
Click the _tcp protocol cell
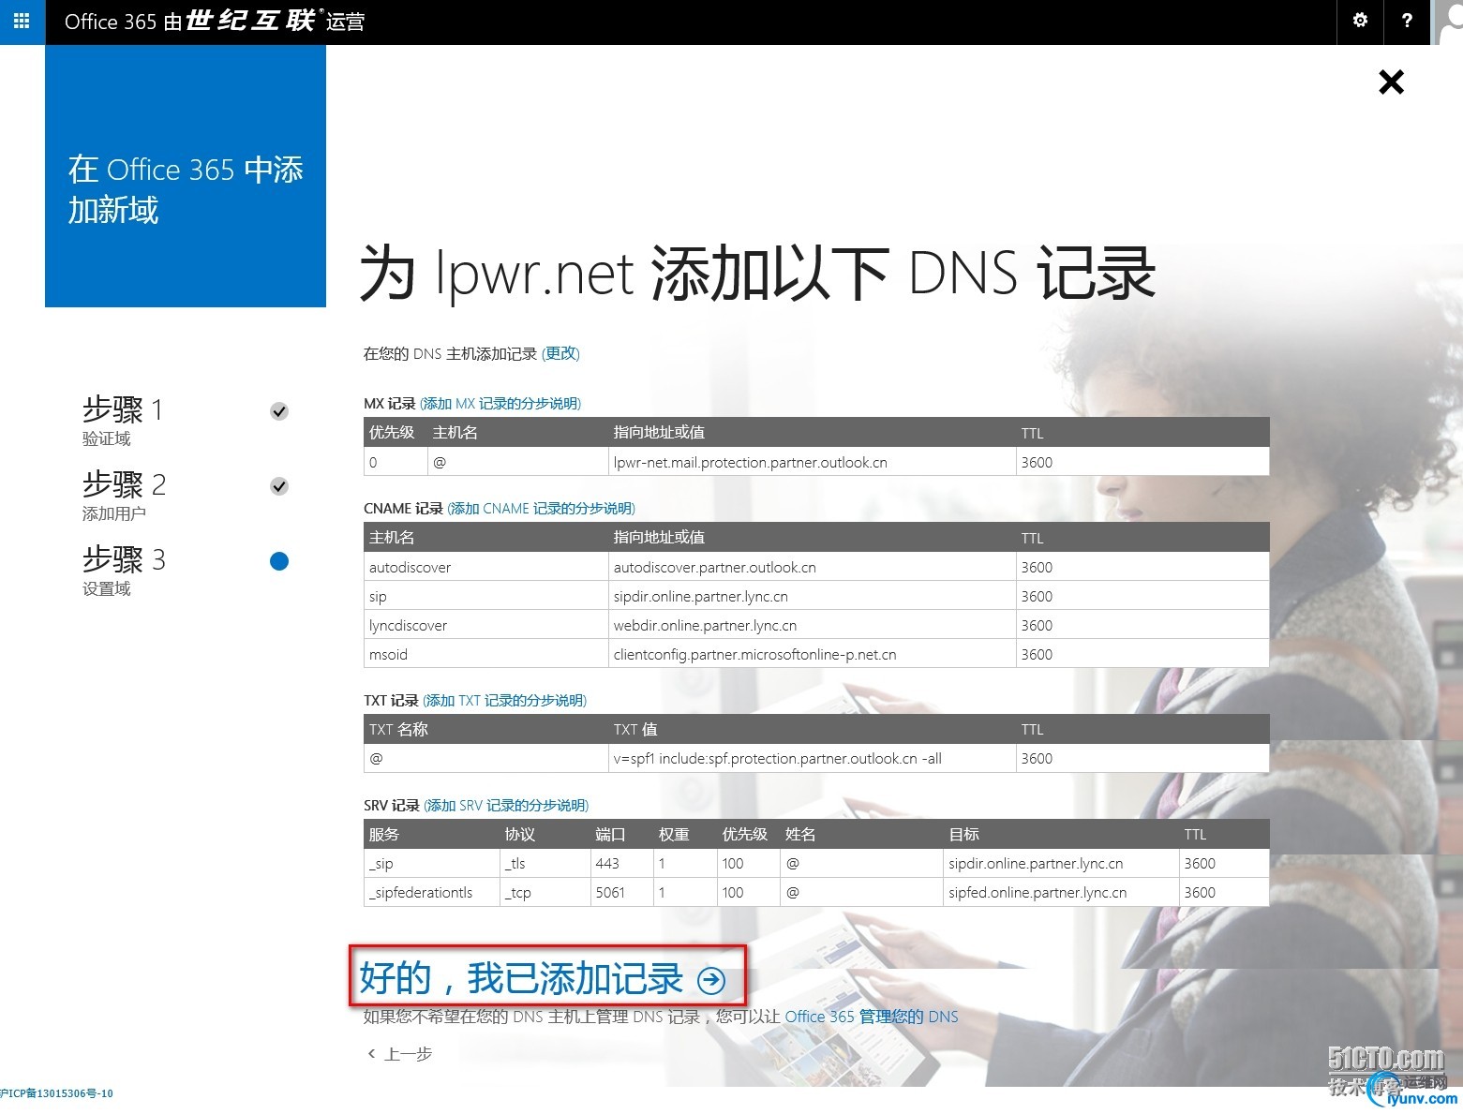[x=545, y=892]
